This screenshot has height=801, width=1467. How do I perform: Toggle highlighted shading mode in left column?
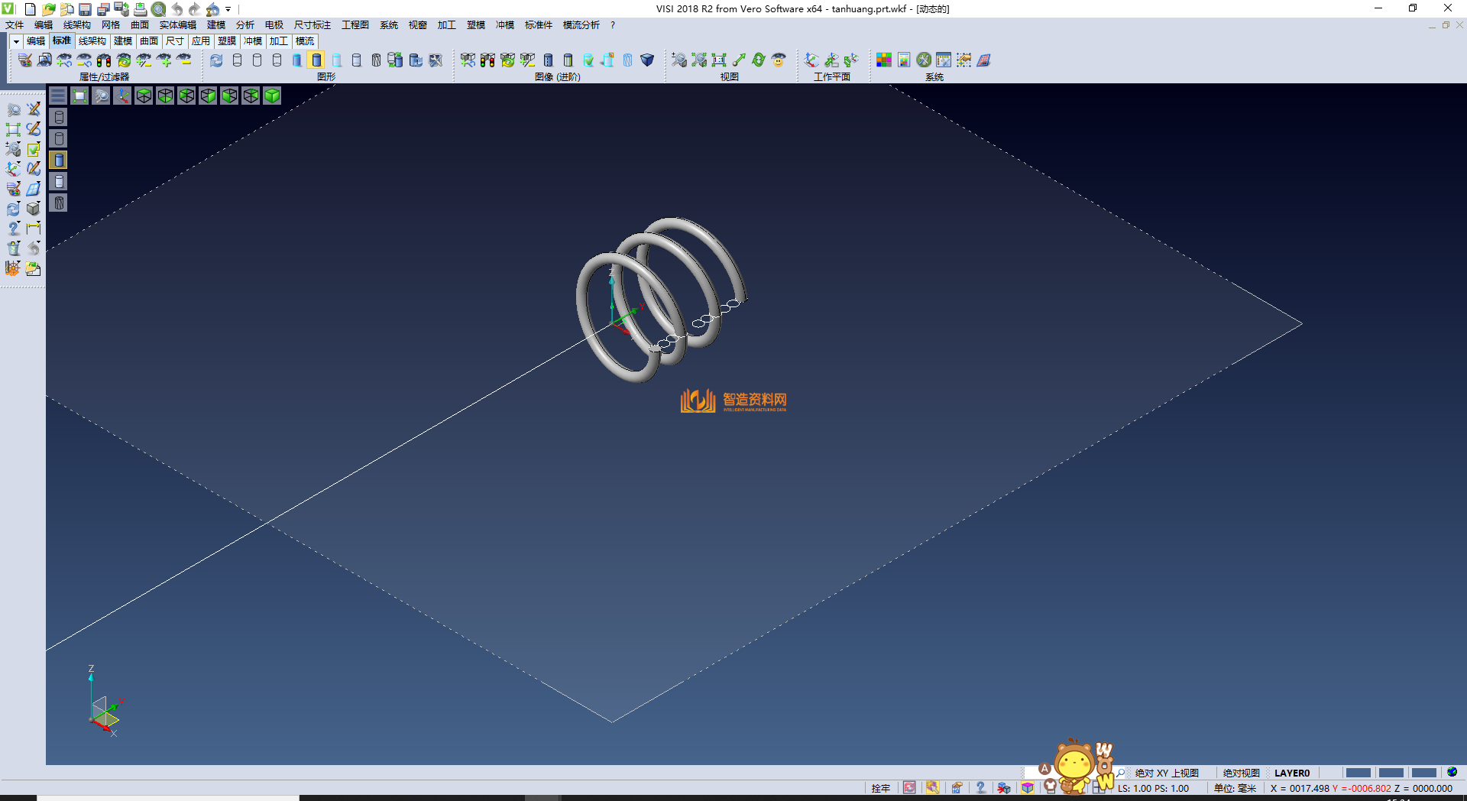coord(59,160)
